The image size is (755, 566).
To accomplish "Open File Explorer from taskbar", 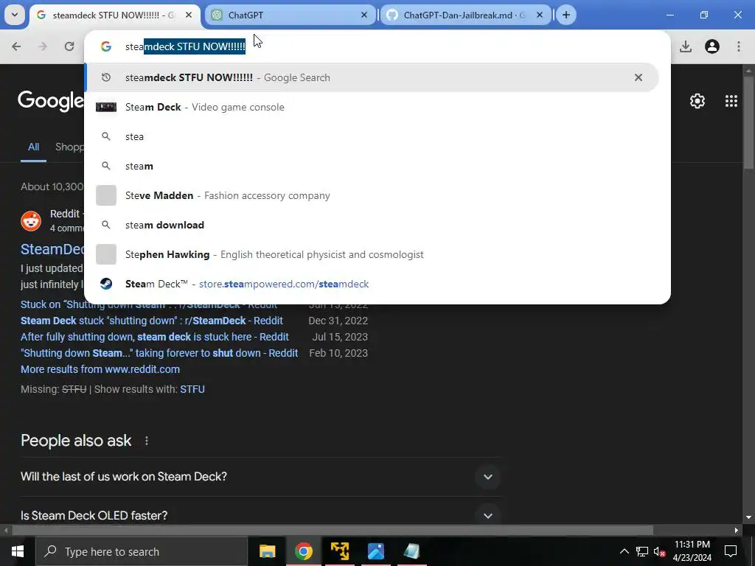I will 267,551.
